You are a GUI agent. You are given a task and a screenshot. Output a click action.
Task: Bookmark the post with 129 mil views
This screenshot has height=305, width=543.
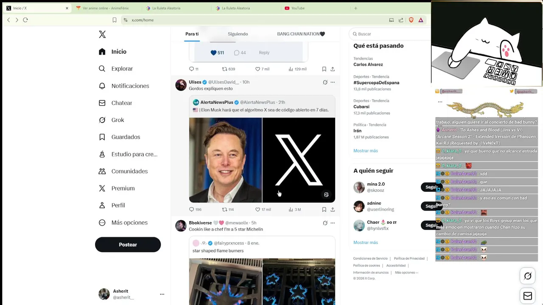point(324,69)
